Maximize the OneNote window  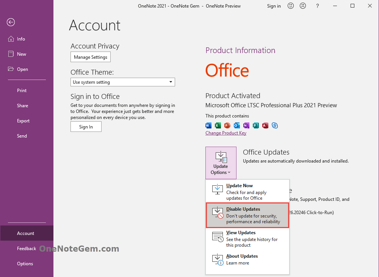(352, 6)
